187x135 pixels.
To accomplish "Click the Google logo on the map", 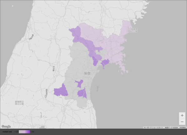I will [x=6, y=126].
